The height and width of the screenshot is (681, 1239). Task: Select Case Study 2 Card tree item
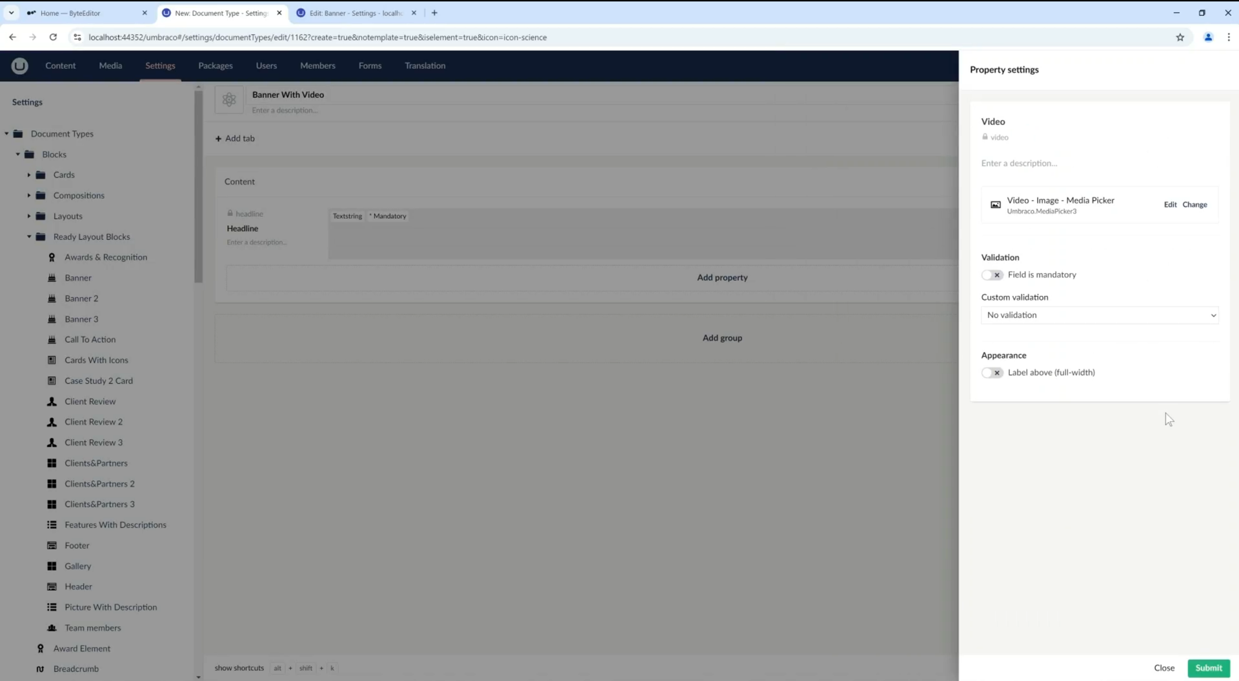point(99,381)
